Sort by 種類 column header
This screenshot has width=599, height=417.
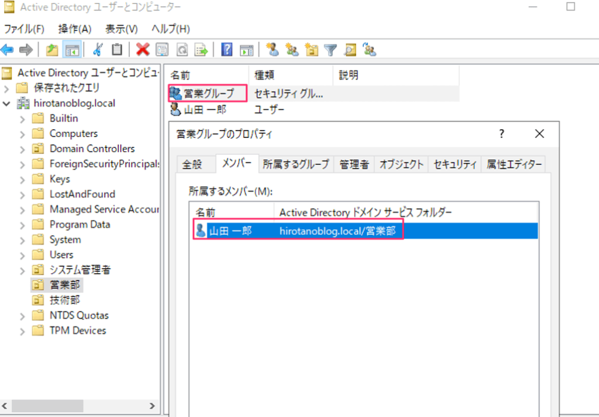(x=291, y=75)
